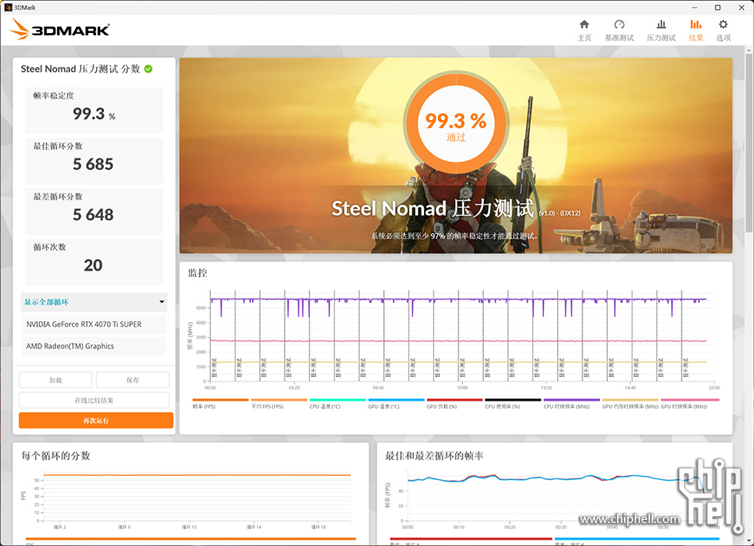This screenshot has width=754, height=546.
Task: Click the banner title Steel Nomad 压力测试
Action: (432, 208)
